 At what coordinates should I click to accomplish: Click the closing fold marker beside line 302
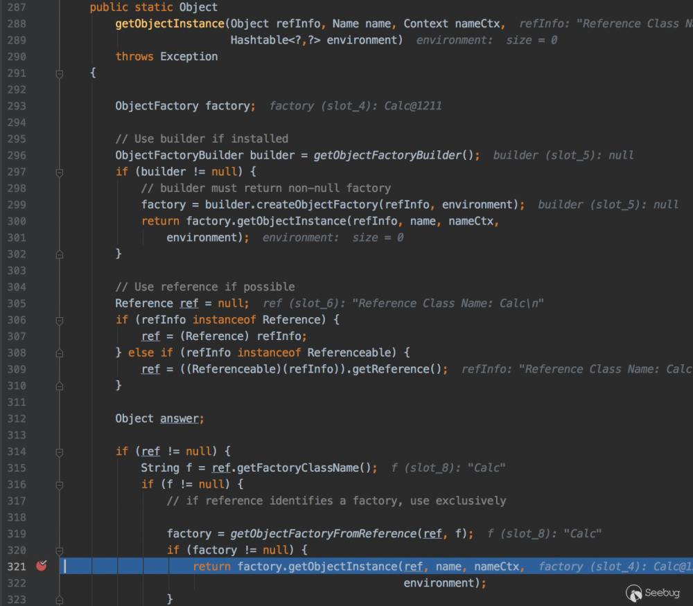(59, 253)
